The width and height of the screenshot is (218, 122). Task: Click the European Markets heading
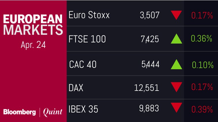pos(33,25)
